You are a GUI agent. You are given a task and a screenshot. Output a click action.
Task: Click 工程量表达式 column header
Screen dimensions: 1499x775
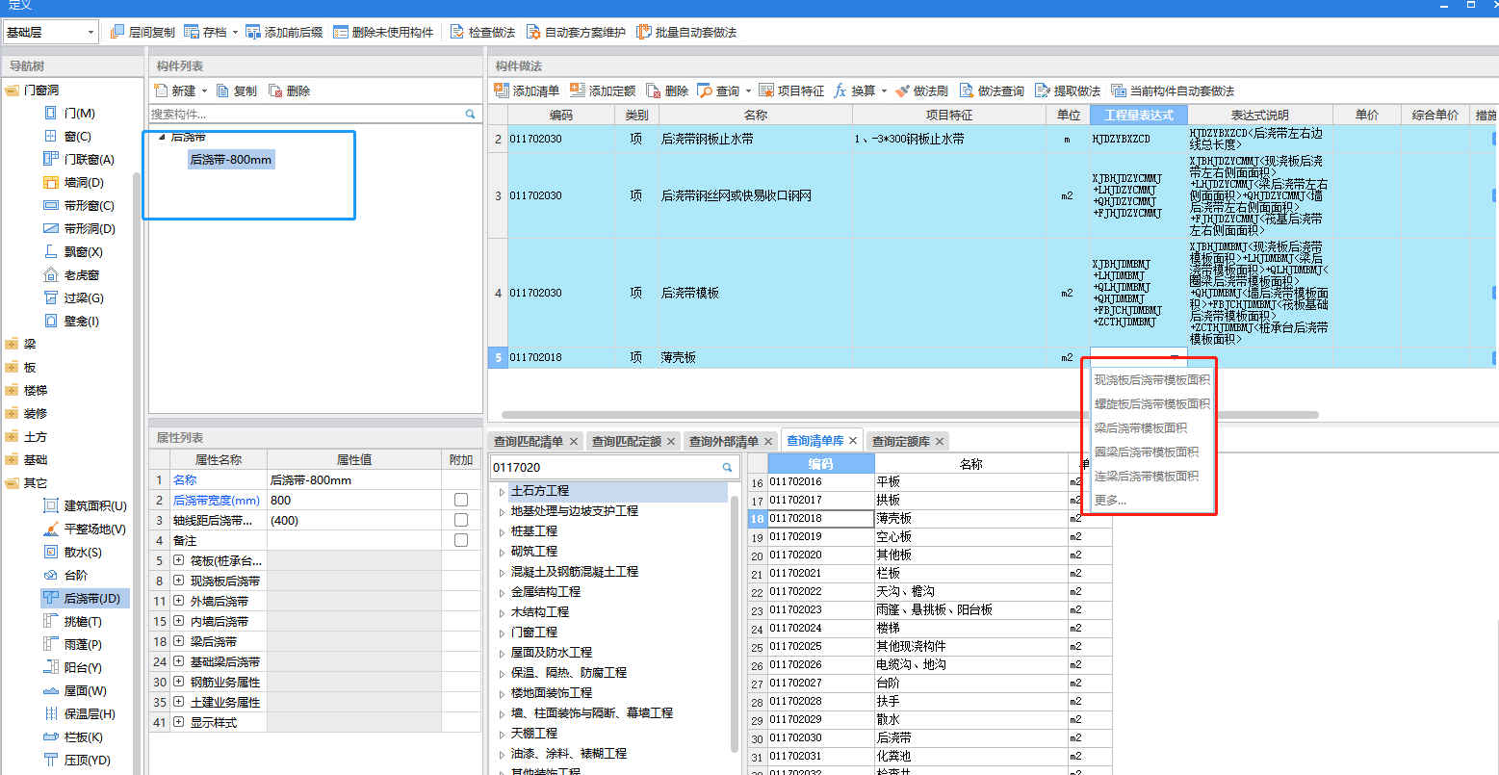click(x=1139, y=115)
